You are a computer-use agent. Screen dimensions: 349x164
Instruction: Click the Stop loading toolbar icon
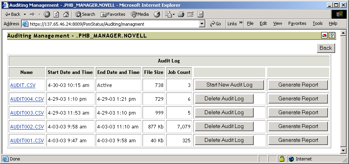click(x=47, y=14)
